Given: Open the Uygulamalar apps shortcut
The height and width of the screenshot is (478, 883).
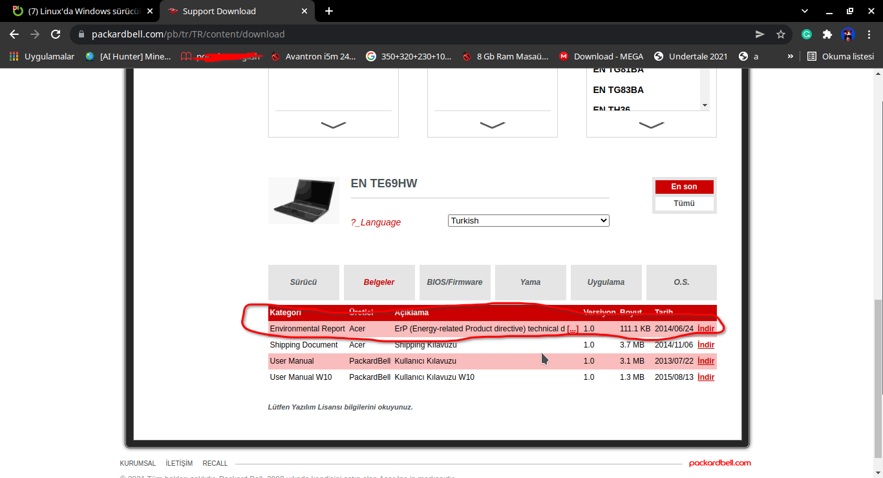Looking at the screenshot, I should [x=41, y=56].
